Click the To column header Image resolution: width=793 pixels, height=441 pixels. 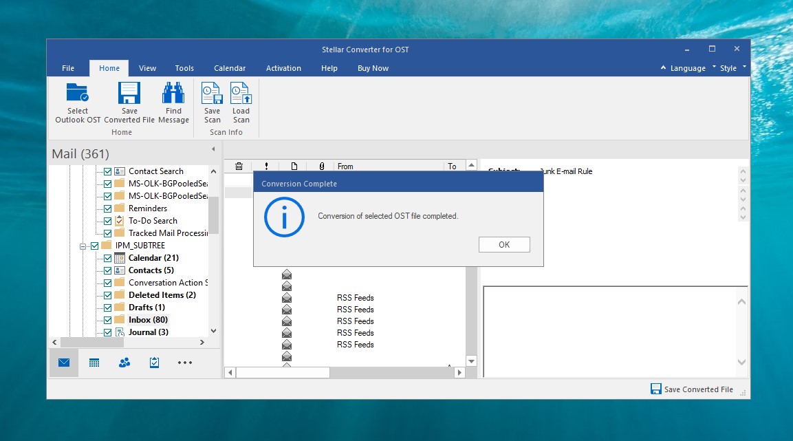(x=455, y=166)
